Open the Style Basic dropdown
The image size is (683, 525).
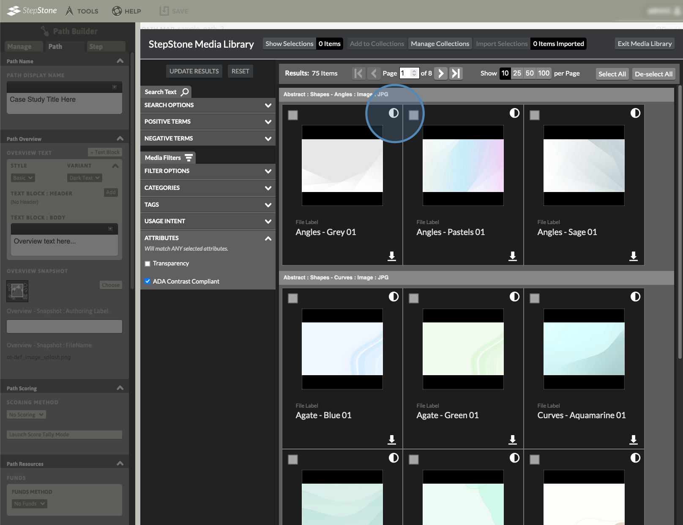(23, 178)
